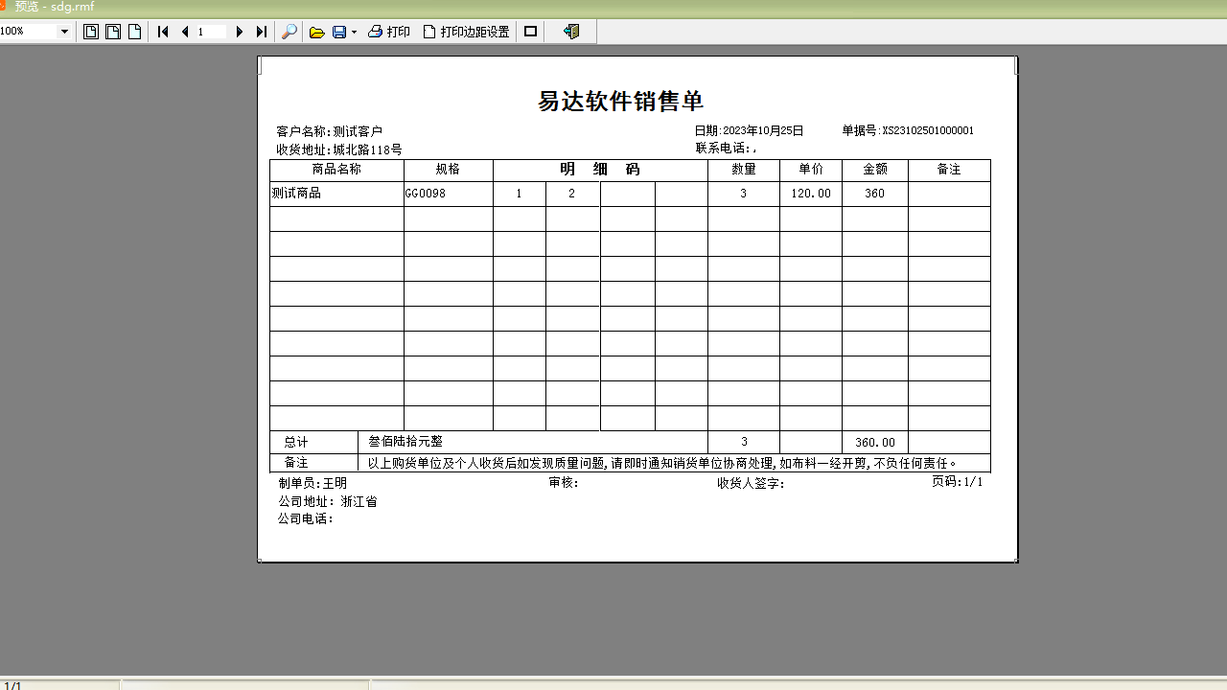The height and width of the screenshot is (690, 1227).
Task: Save the report using the disk icon
Action: 337,32
